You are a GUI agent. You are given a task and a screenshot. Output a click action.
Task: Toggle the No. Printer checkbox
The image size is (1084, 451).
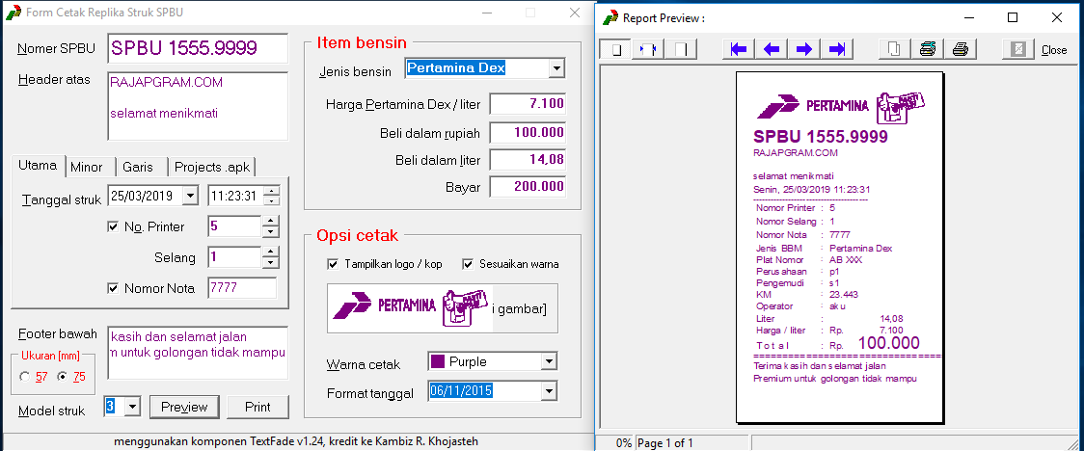tap(114, 226)
